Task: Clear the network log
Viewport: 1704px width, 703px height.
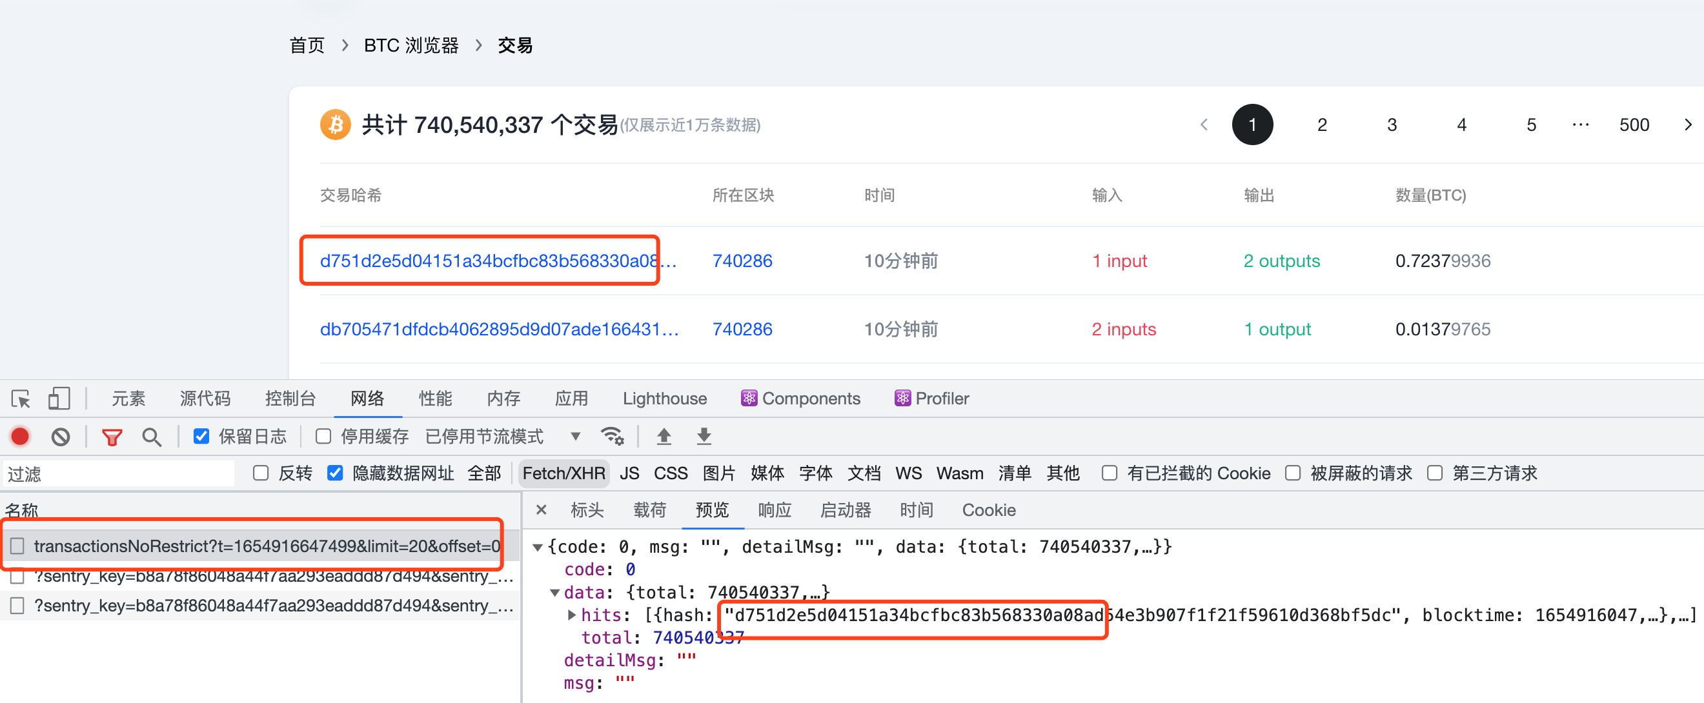Action: click(x=60, y=436)
